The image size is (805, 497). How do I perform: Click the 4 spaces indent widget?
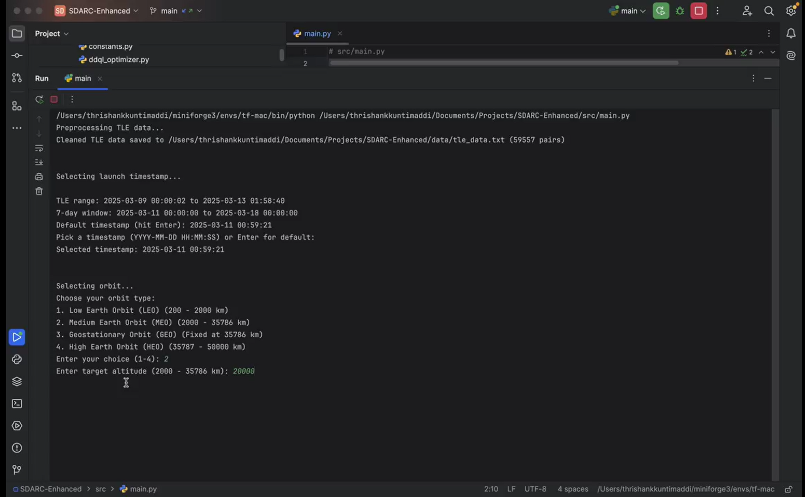[573, 489]
